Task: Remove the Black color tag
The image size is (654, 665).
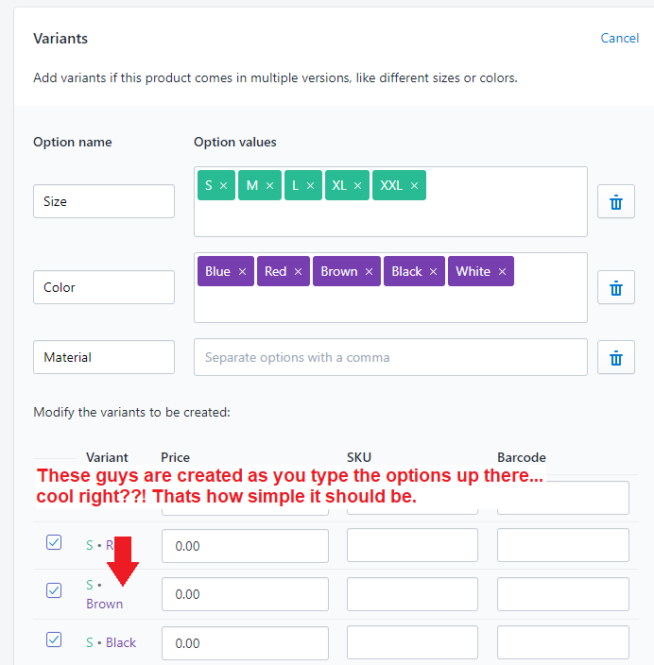Action: pyautogui.click(x=434, y=271)
